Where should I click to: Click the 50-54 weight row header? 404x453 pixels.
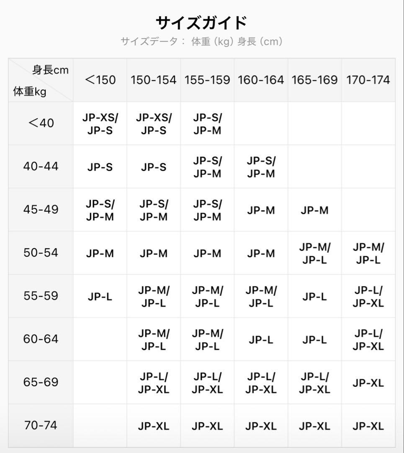click(x=41, y=253)
